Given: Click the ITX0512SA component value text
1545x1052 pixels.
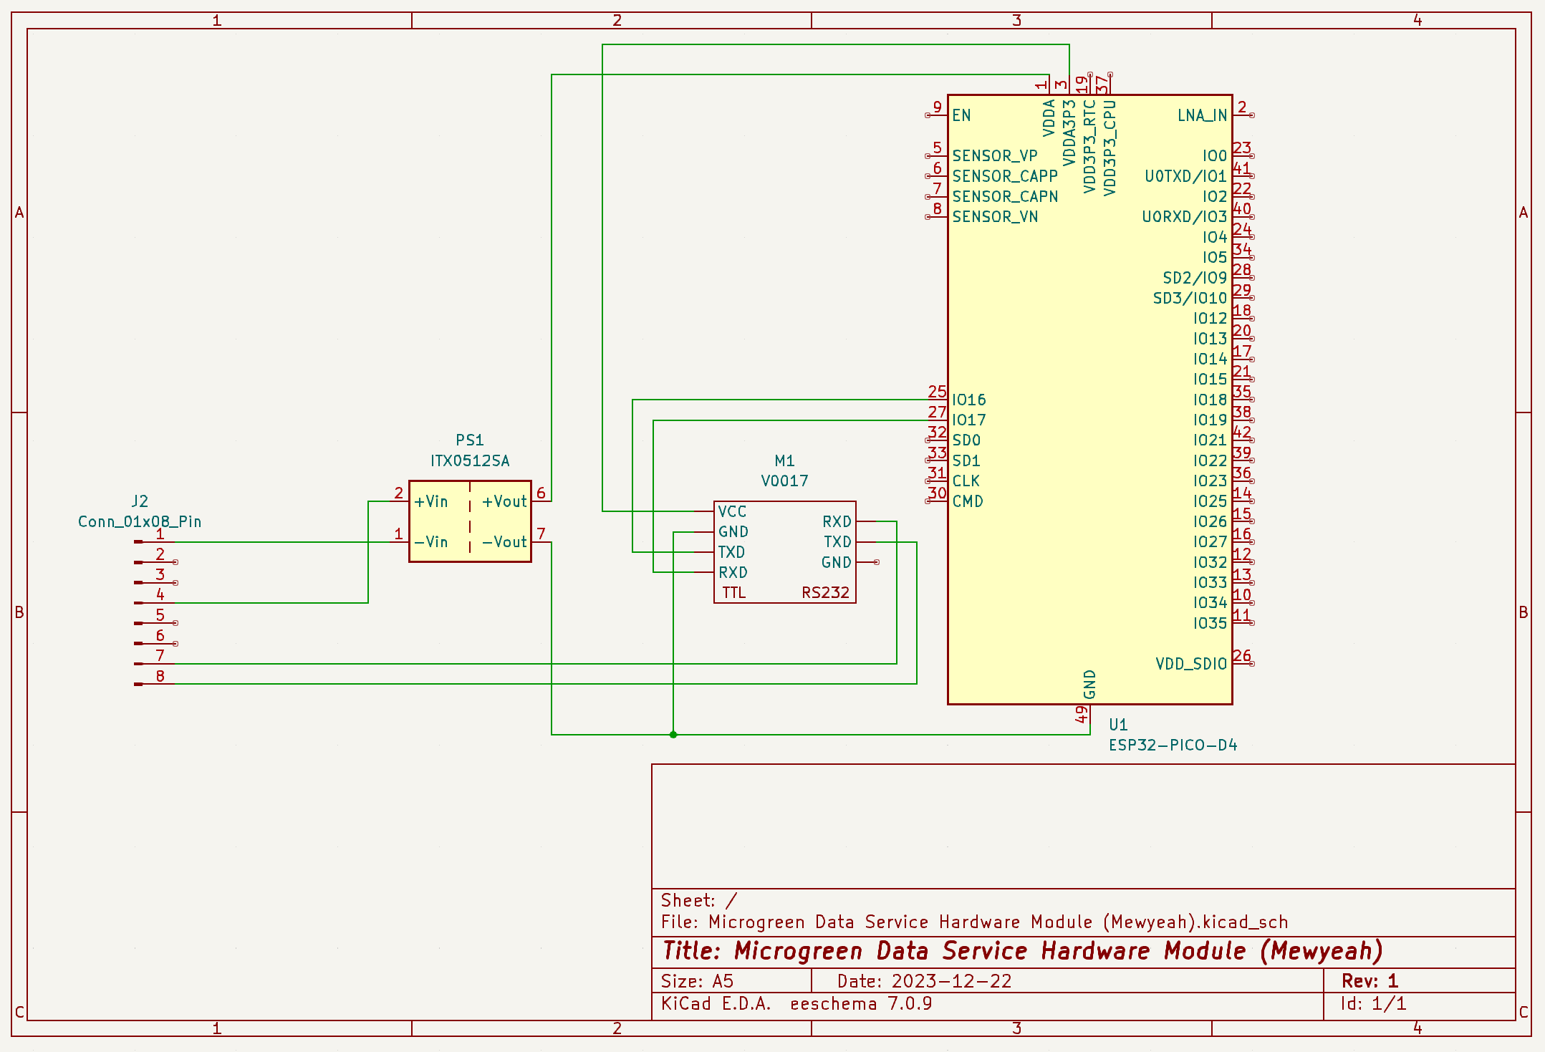Looking at the screenshot, I should (470, 460).
